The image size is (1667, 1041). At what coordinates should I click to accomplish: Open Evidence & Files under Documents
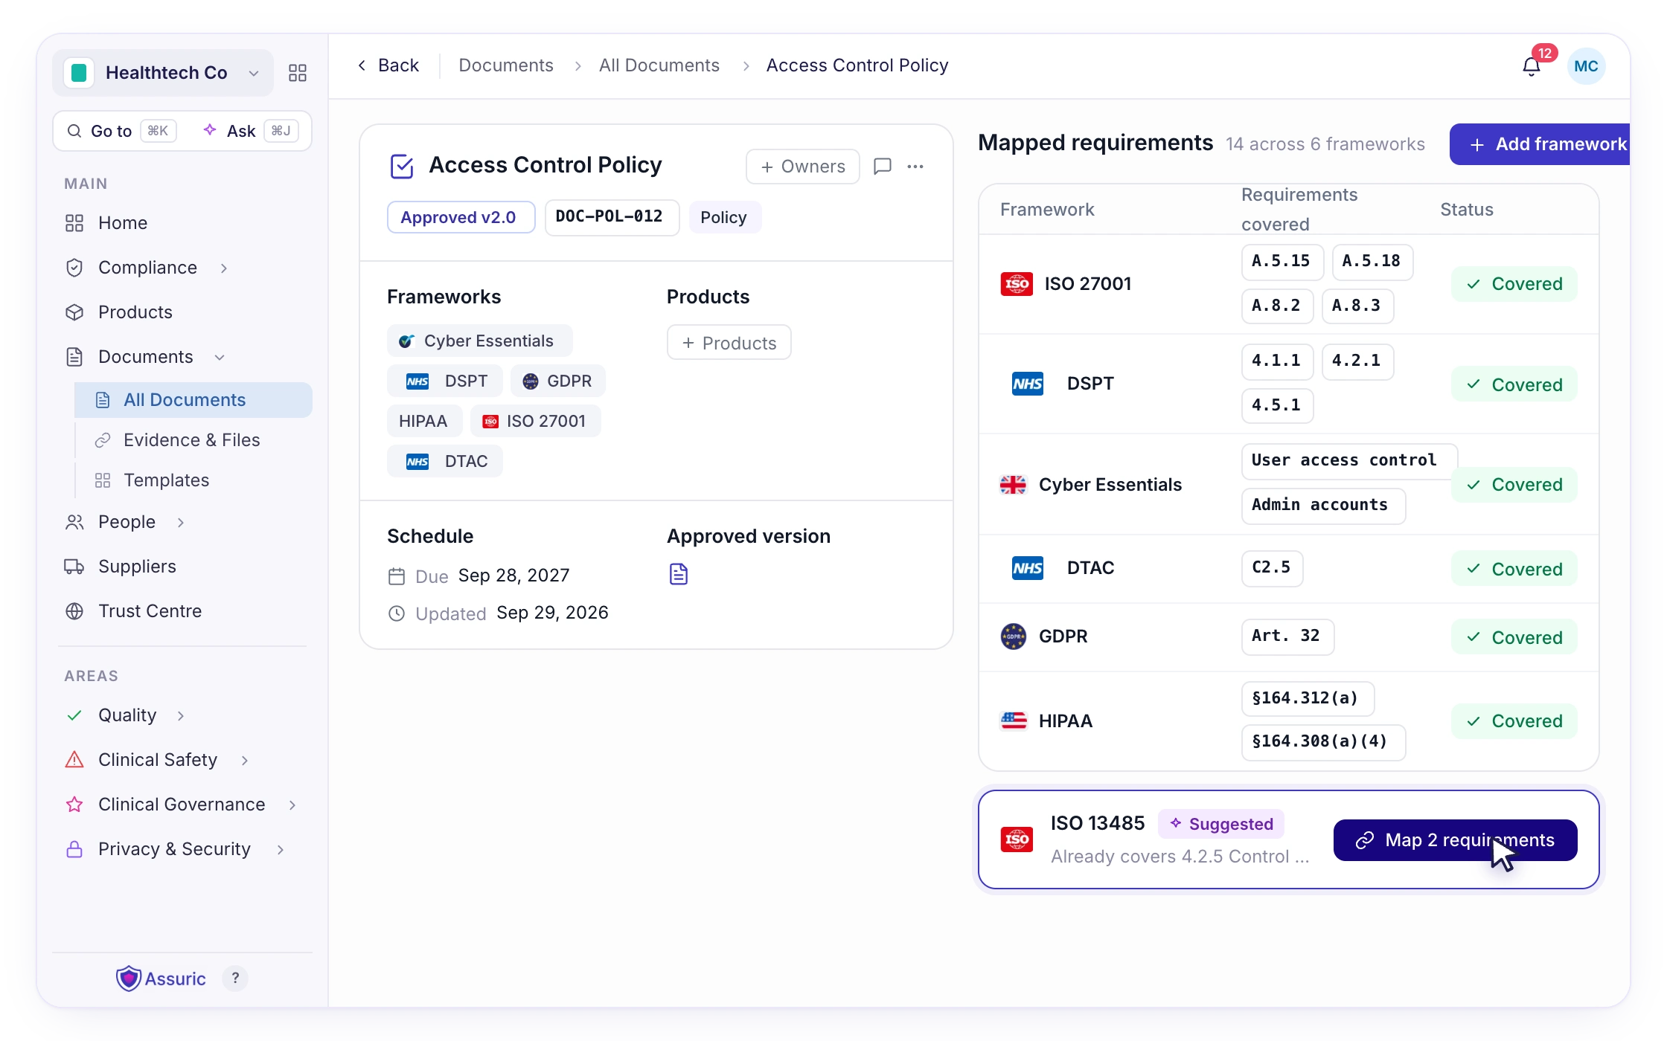point(193,440)
